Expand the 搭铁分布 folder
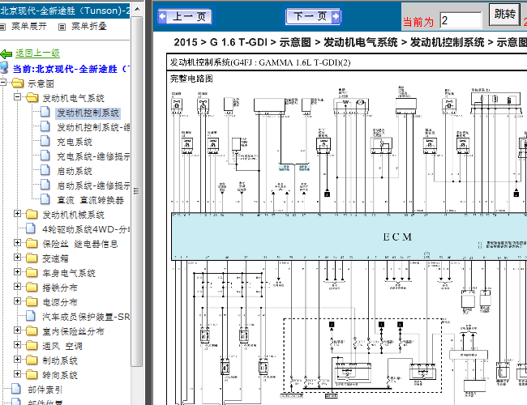This screenshot has height=405, width=527. (17, 286)
